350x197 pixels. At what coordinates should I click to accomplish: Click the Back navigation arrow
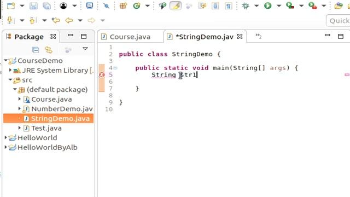pyautogui.click(x=69, y=20)
